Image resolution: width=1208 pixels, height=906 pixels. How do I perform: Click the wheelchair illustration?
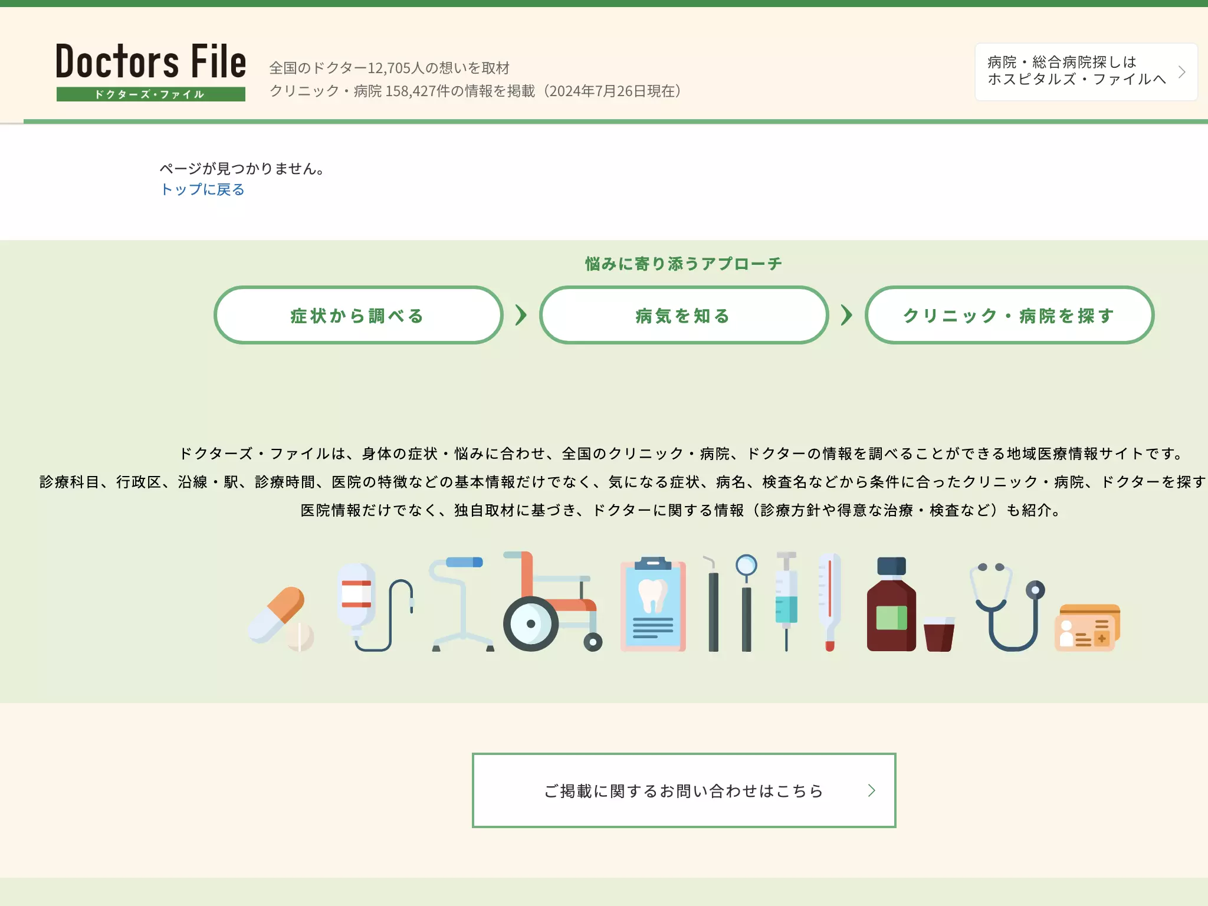[x=552, y=602]
